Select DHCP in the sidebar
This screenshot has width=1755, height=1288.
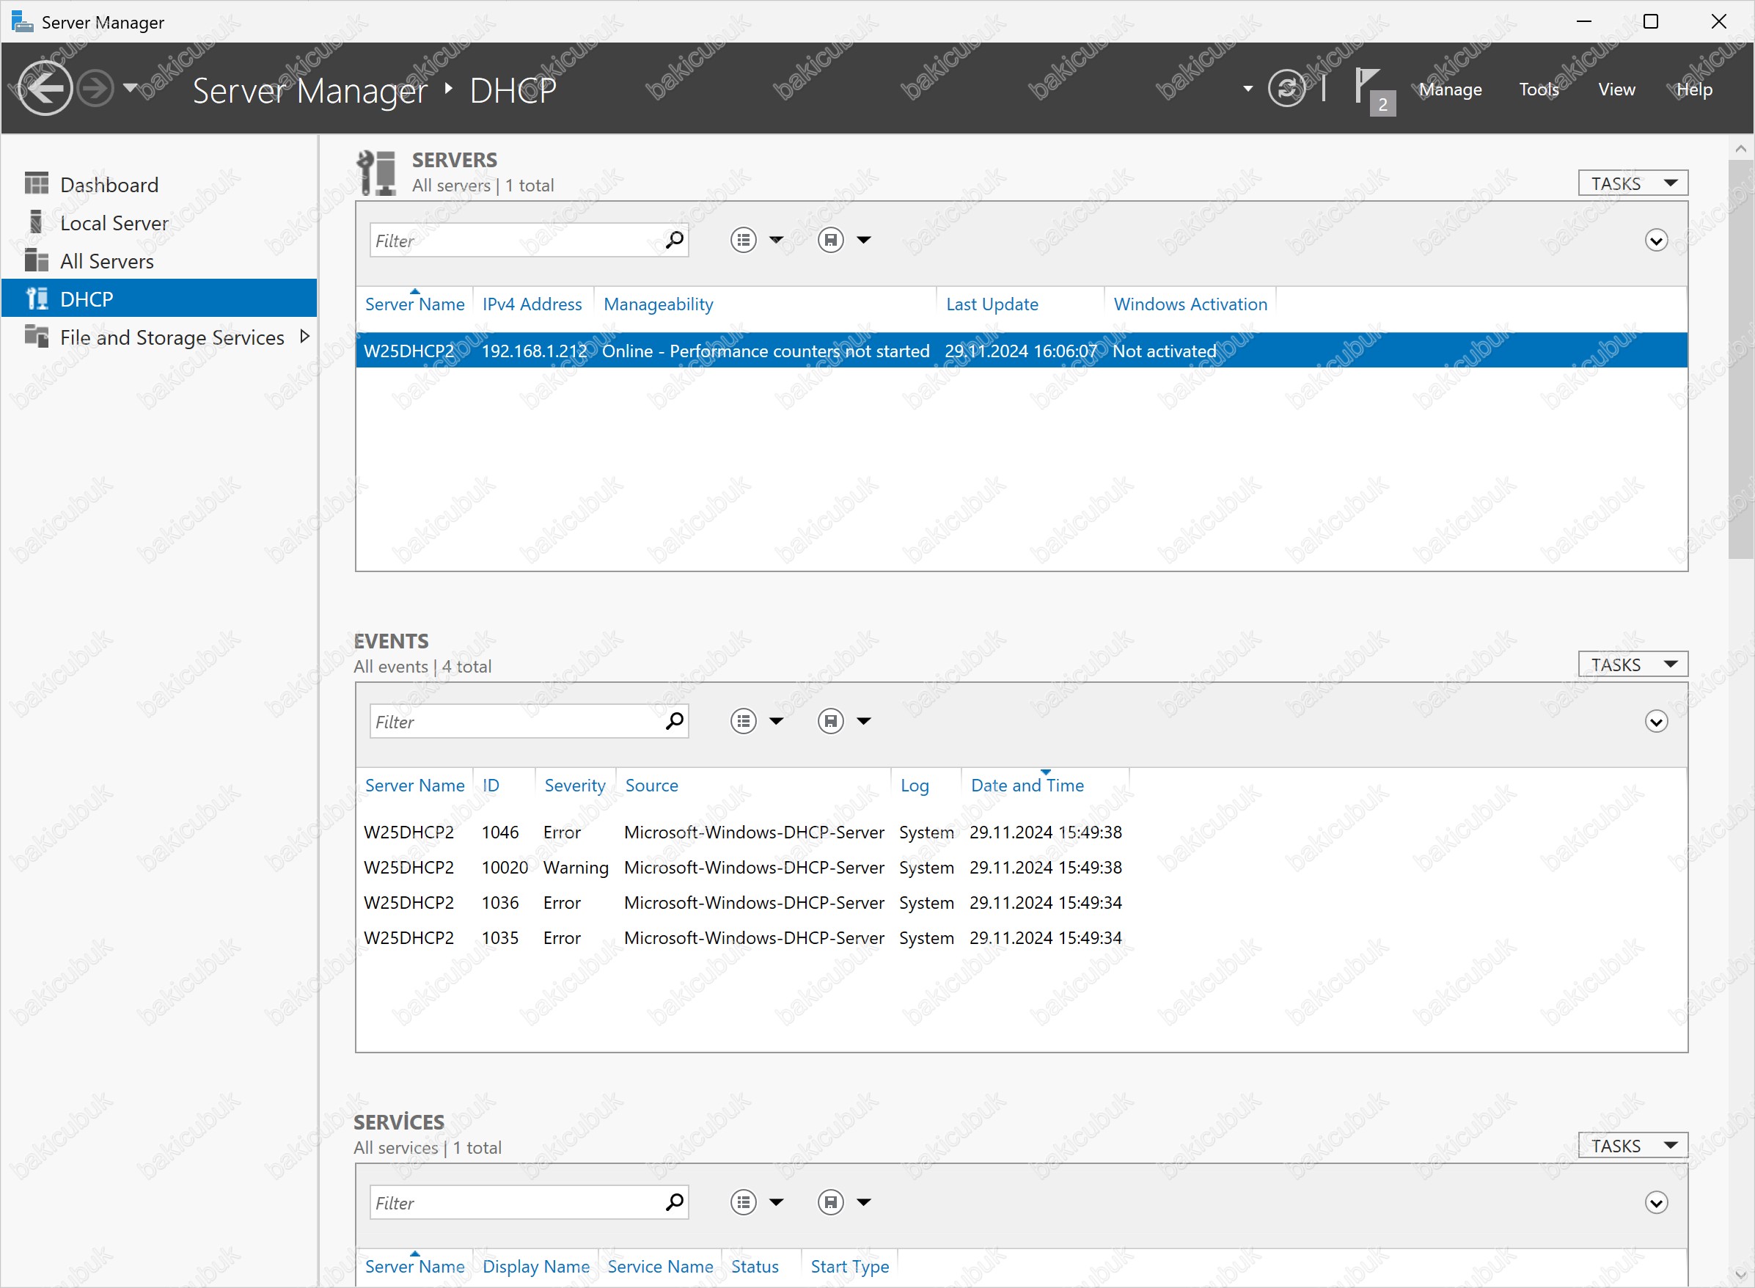tap(159, 299)
